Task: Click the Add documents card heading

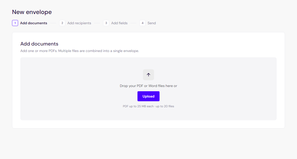Action: (x=39, y=44)
